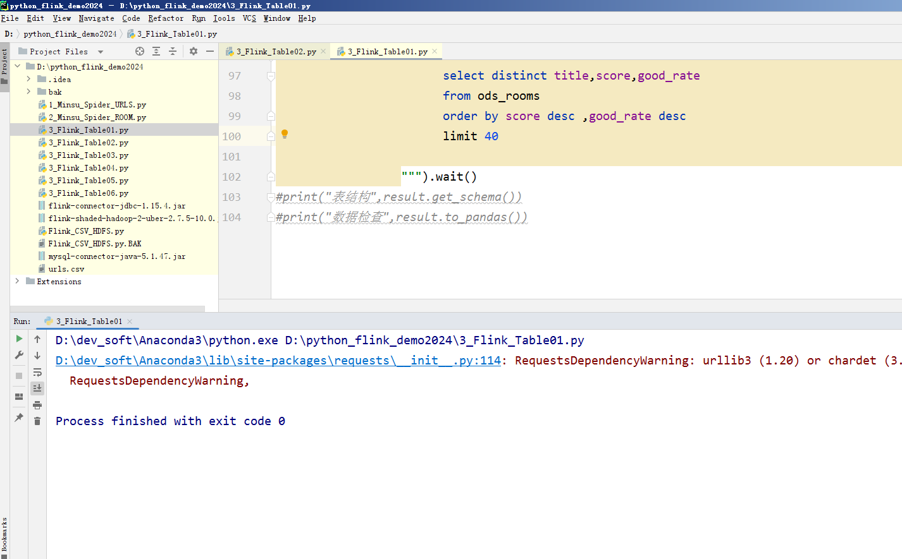
Task: Select mysql-connector-java-5.1.47.jar file
Action: [116, 256]
